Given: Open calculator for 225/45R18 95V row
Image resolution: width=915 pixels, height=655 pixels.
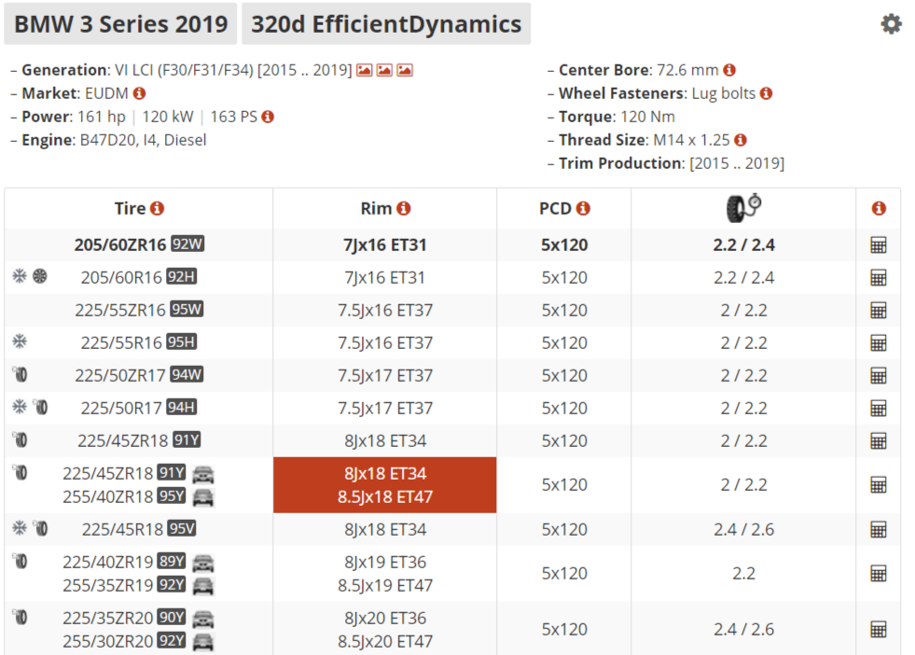Looking at the screenshot, I should 878,529.
